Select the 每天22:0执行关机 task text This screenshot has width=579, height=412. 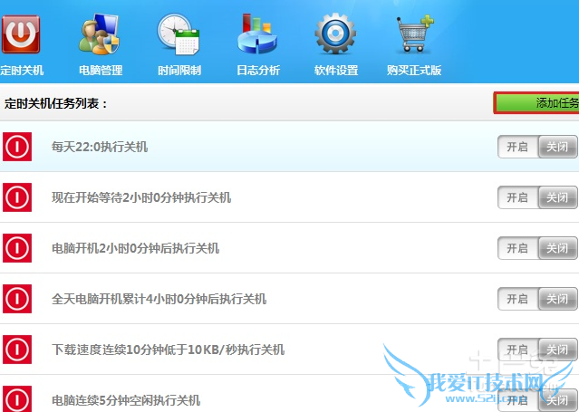click(100, 147)
